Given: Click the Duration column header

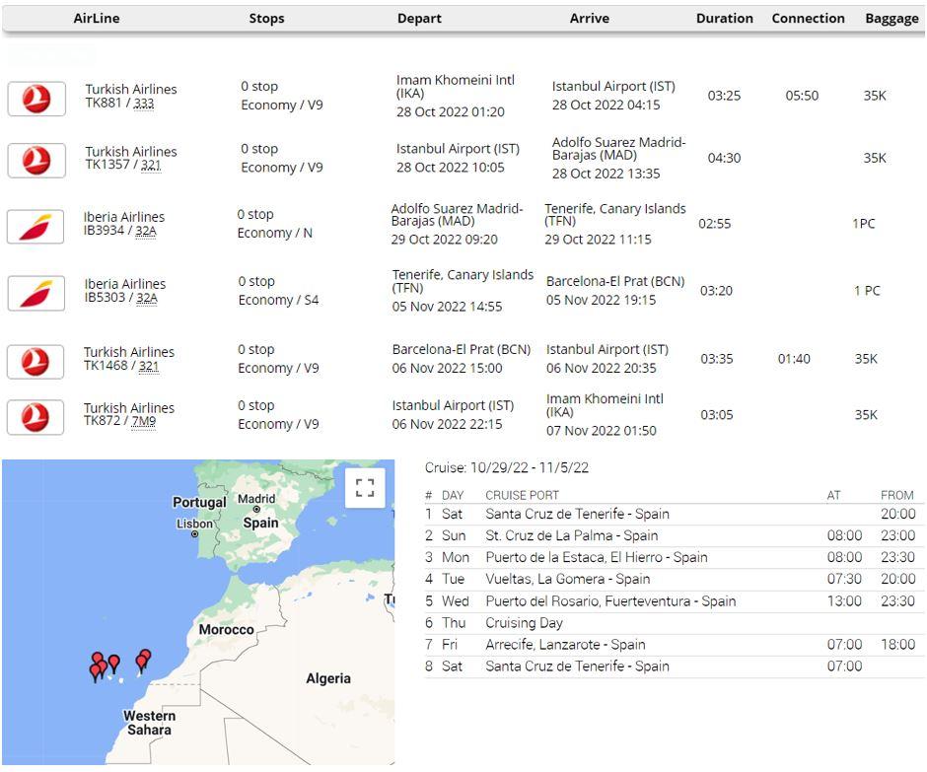Looking at the screenshot, I should pyautogui.click(x=724, y=19).
